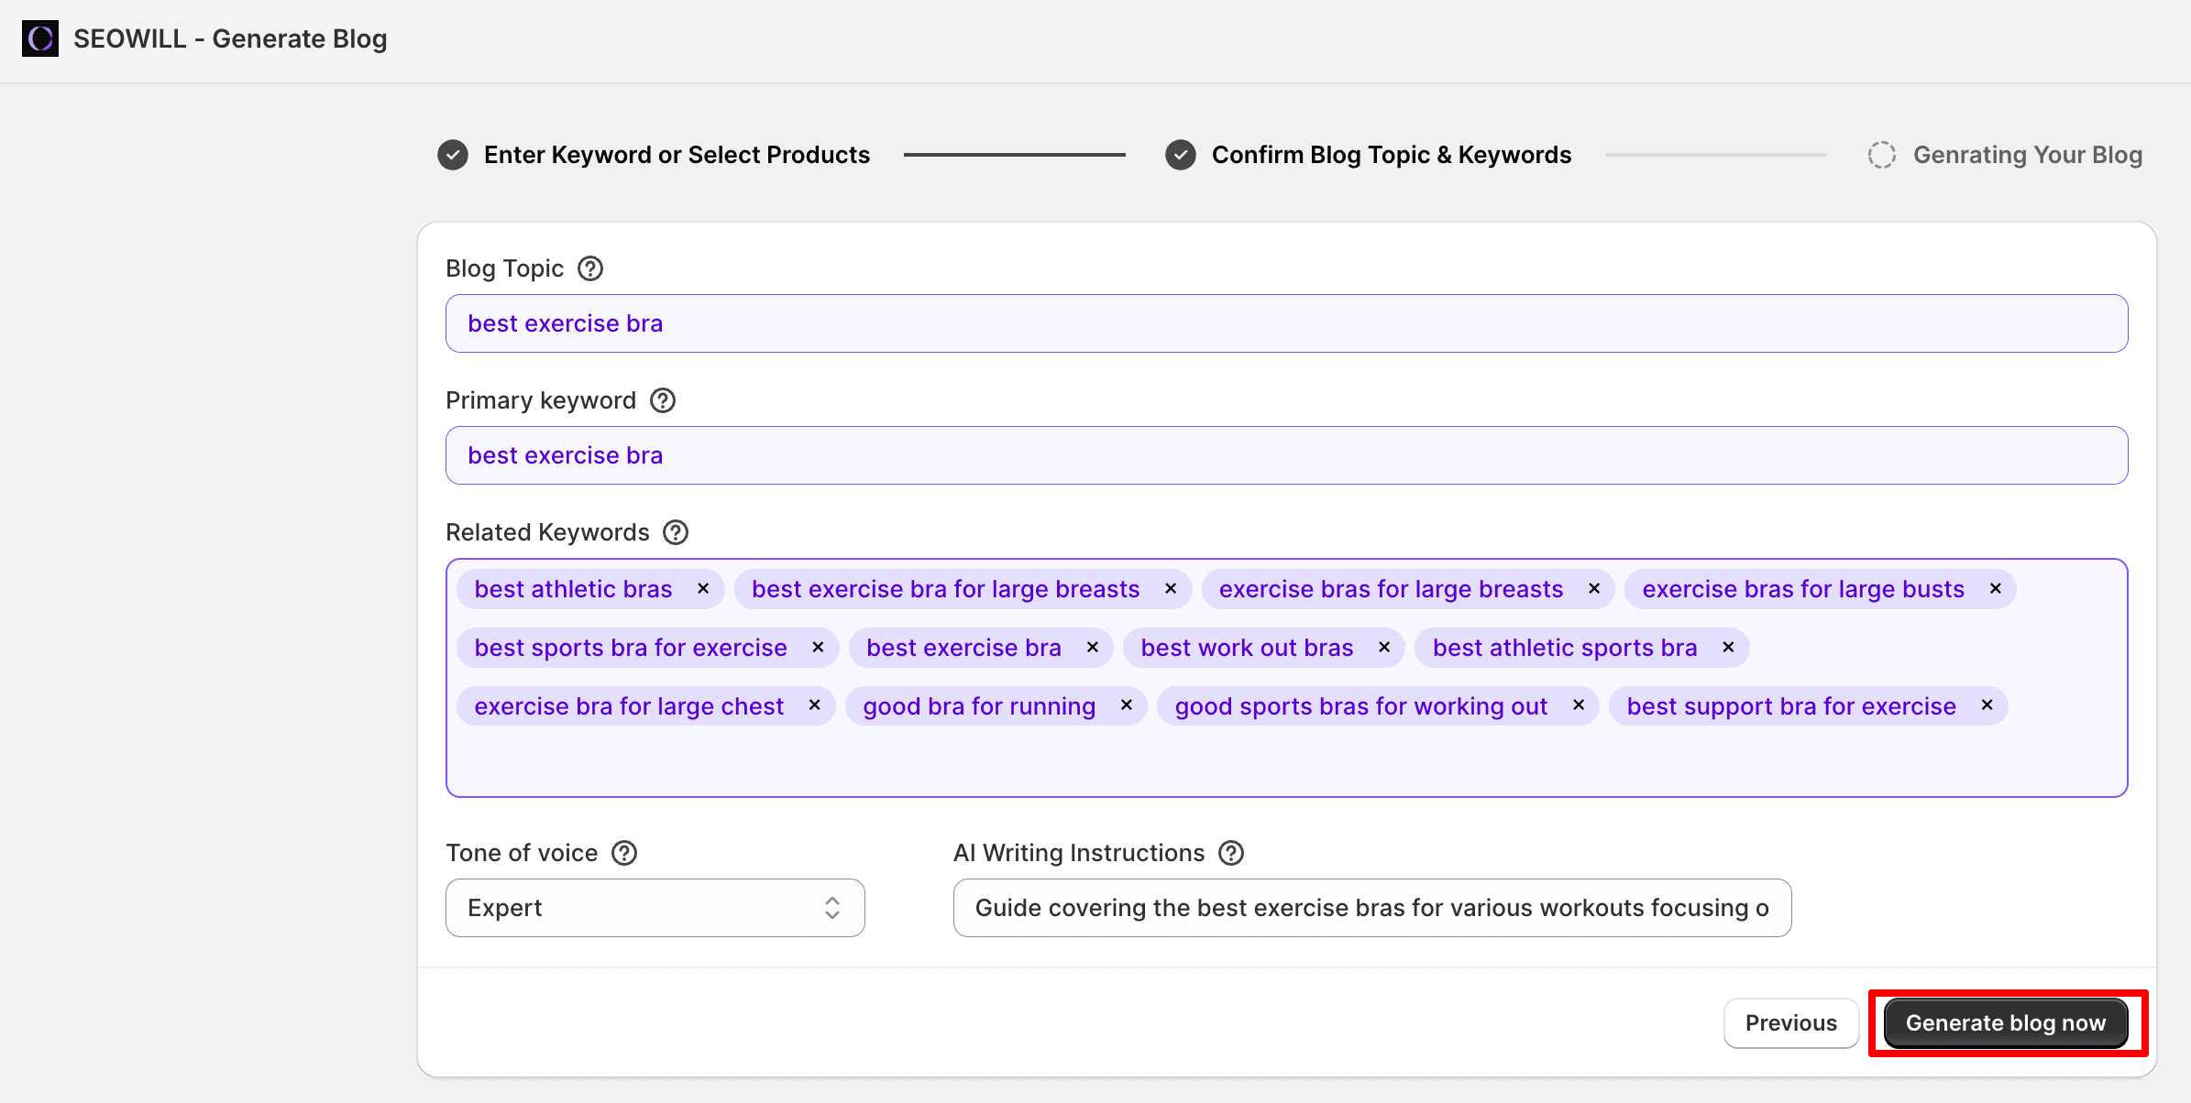
Task: Click the 'Previous' button
Action: click(1790, 1022)
